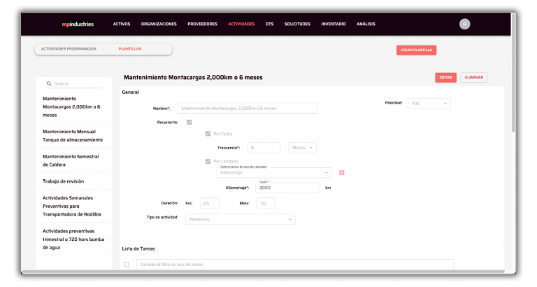Open the Prioridad dropdown
The height and width of the screenshot is (287, 537).
(429, 103)
